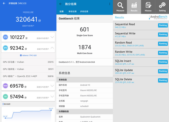Open Ranking for Random Read

tap(163, 44)
